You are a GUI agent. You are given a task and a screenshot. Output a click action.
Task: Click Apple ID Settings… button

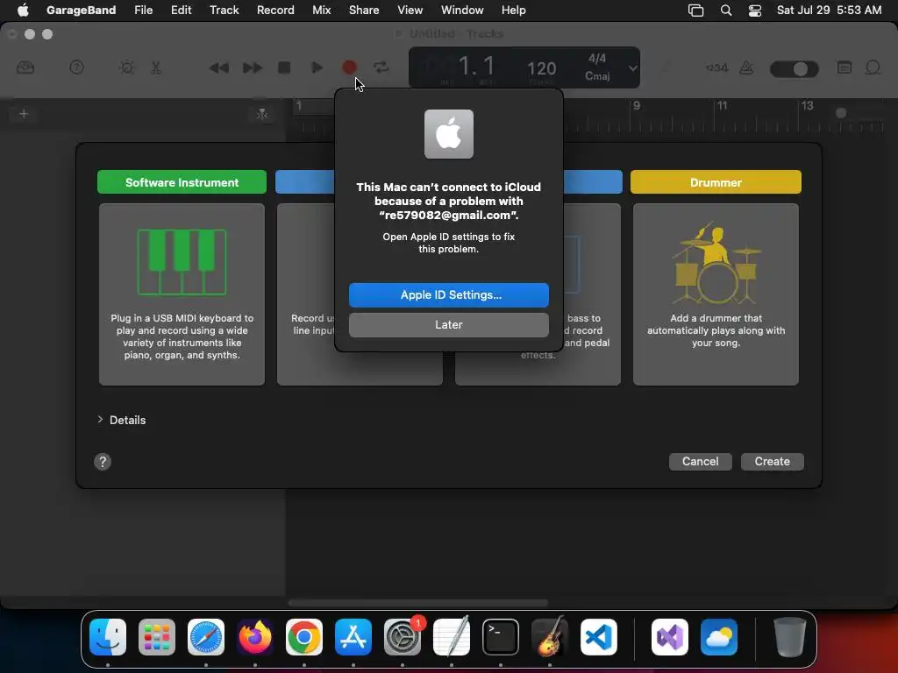(448, 295)
